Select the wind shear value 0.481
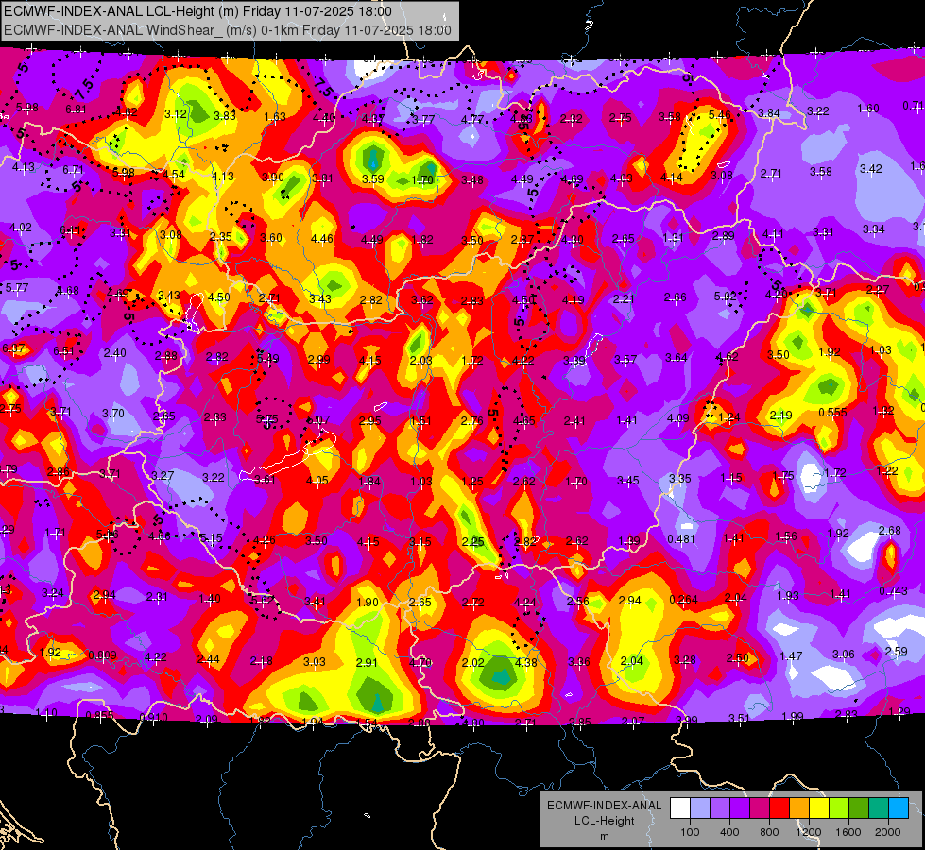Screen dimensions: 925x850 (x=681, y=539)
